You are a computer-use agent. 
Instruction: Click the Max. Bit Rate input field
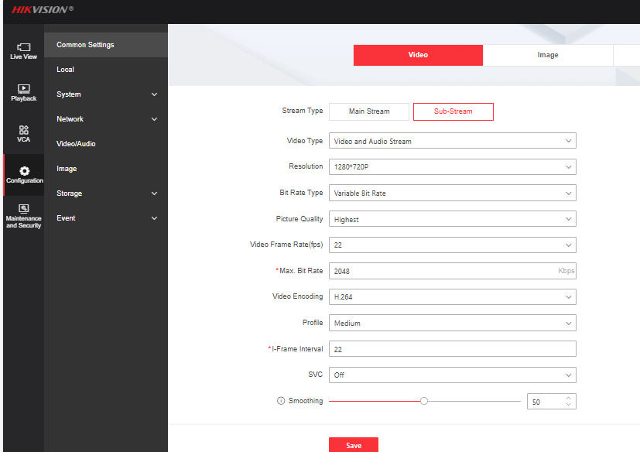pos(441,272)
